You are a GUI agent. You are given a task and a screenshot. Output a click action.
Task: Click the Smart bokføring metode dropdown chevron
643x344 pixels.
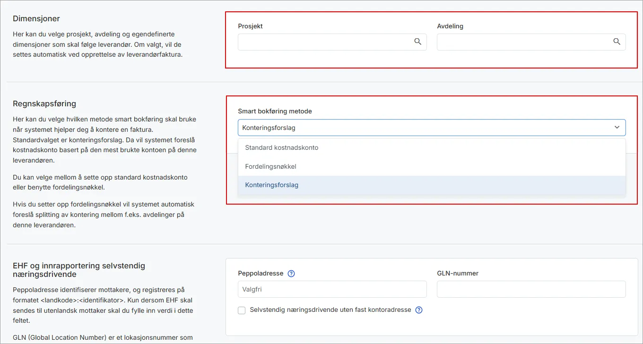click(617, 128)
